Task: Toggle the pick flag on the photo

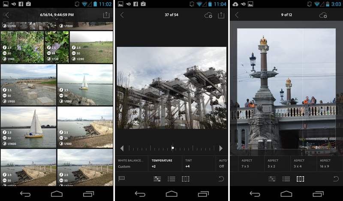Action: (122, 179)
